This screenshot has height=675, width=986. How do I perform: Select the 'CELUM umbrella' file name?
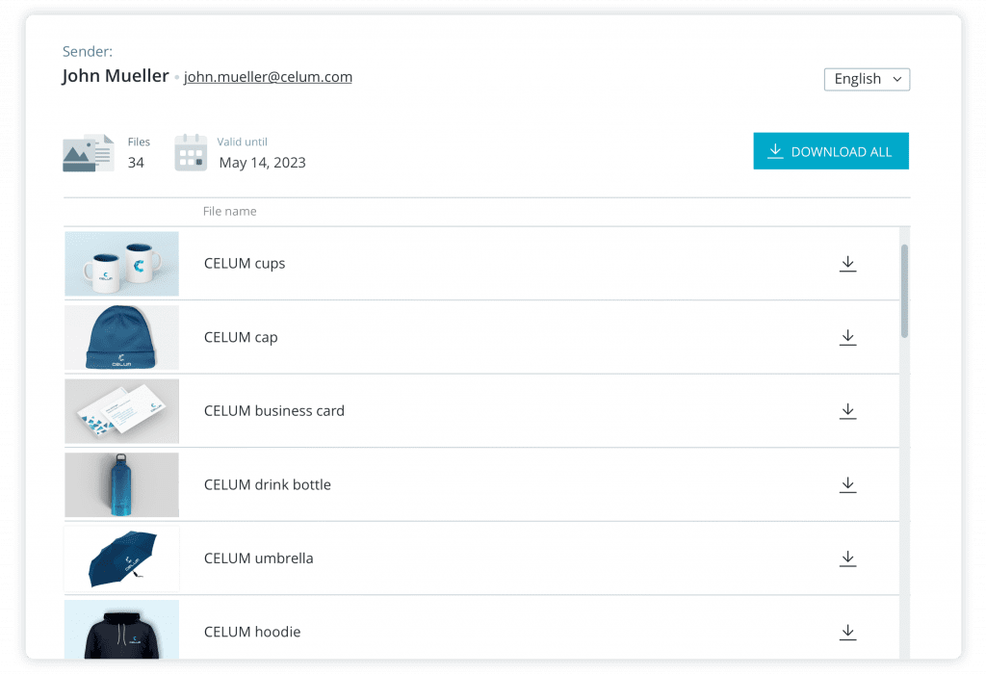[x=258, y=558]
